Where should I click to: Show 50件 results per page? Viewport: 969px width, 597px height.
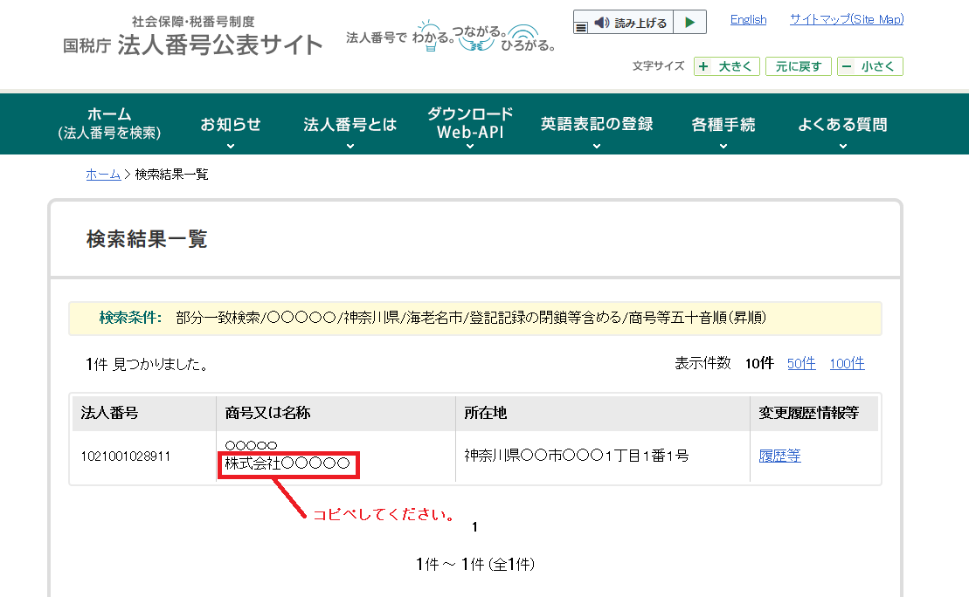pyautogui.click(x=800, y=364)
